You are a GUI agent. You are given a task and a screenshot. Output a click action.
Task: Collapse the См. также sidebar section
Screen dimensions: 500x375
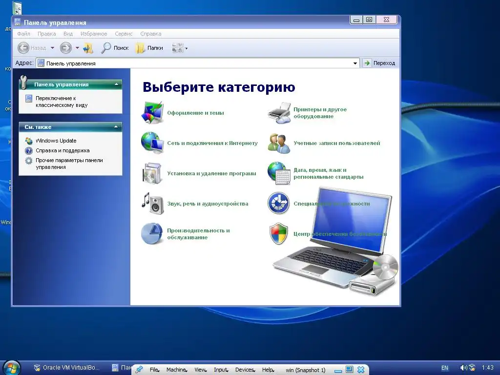pyautogui.click(x=116, y=127)
